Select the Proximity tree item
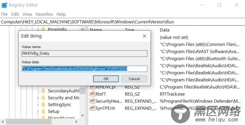The image size is (245, 125). tap(57, 29)
